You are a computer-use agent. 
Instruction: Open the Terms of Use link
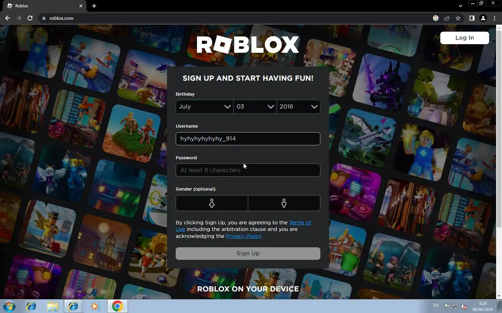click(300, 223)
